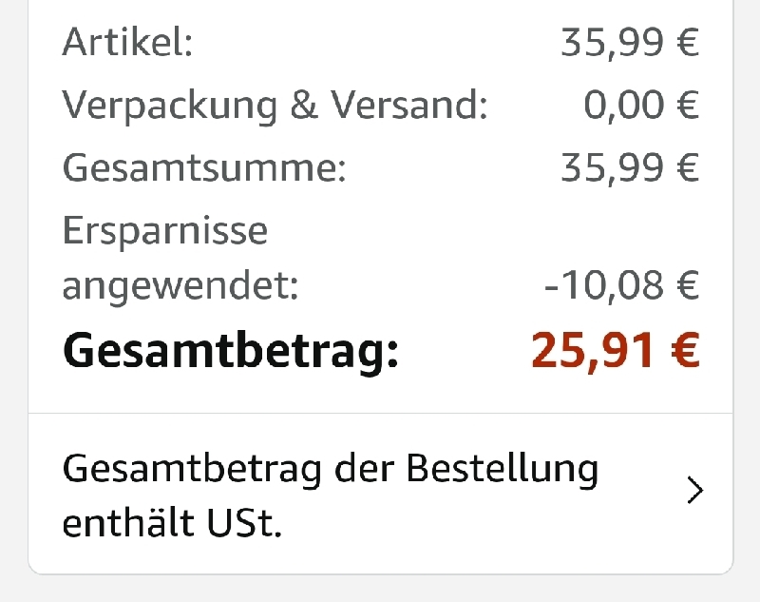
Task: Open the chevron arrow beside the USt. note
Action: [x=695, y=491]
